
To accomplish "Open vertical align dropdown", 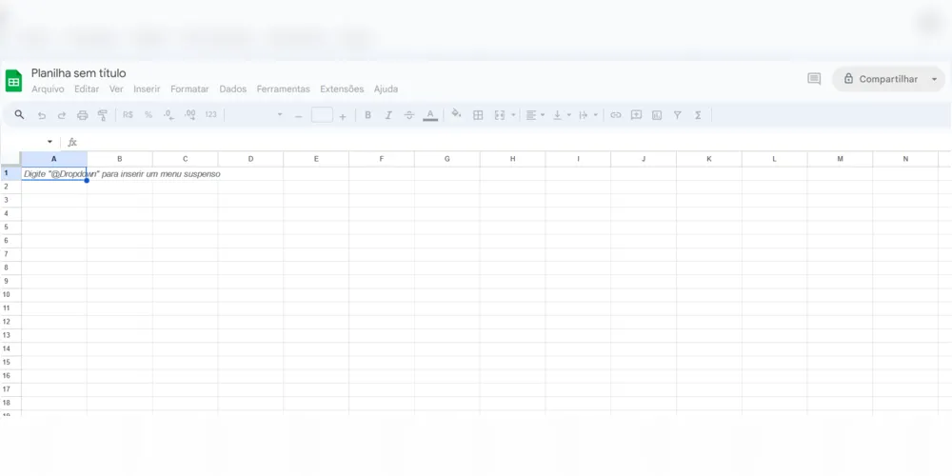I will pyautogui.click(x=562, y=115).
